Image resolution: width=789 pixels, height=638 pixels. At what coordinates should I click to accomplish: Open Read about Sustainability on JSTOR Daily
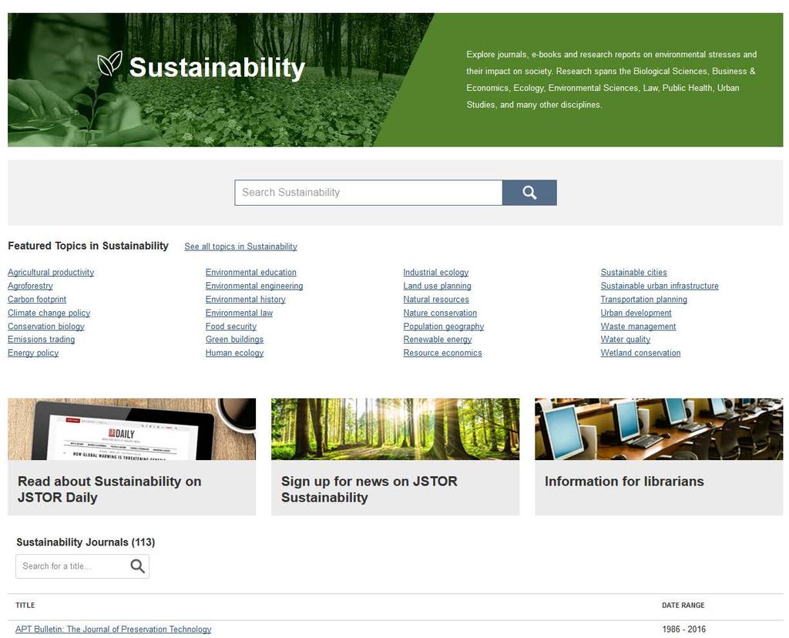(109, 489)
